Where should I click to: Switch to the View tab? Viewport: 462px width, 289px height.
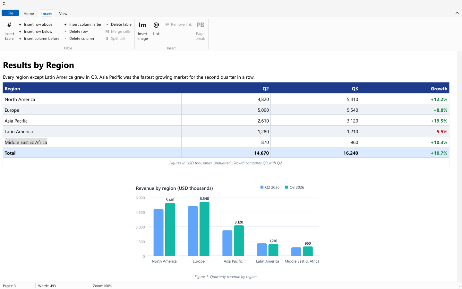click(63, 13)
